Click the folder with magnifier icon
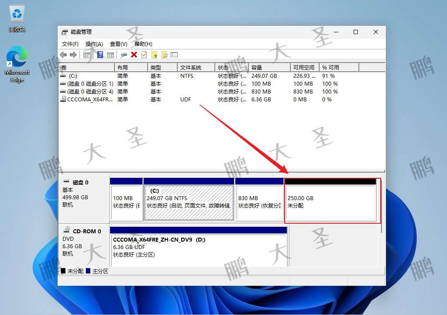Image resolution: width=447 pixels, height=315 pixels. coord(164,55)
